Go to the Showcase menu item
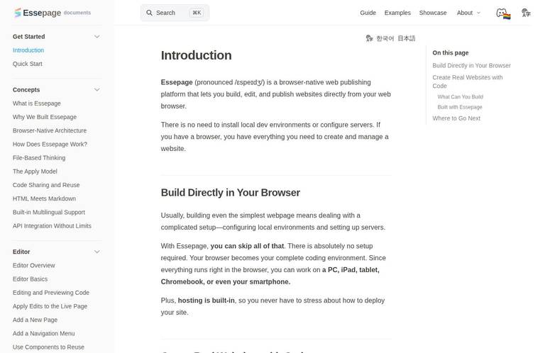 [433, 13]
